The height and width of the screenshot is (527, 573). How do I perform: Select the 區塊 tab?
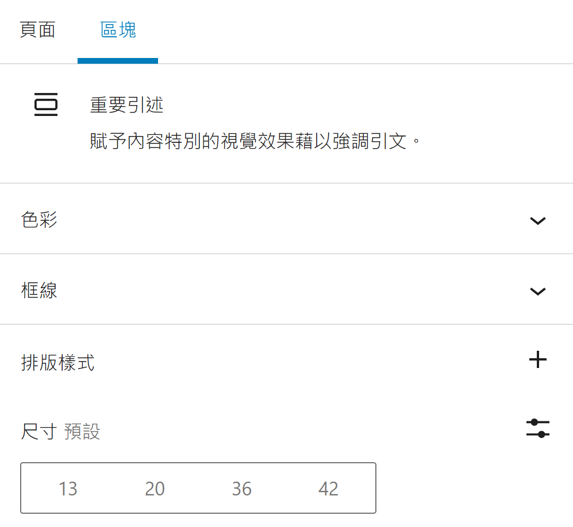[x=118, y=30]
